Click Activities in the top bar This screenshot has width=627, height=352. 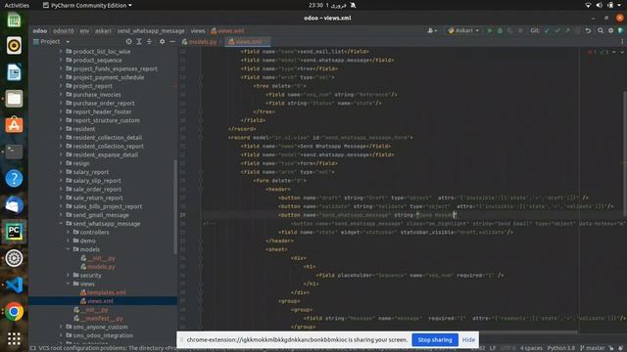[17, 5]
